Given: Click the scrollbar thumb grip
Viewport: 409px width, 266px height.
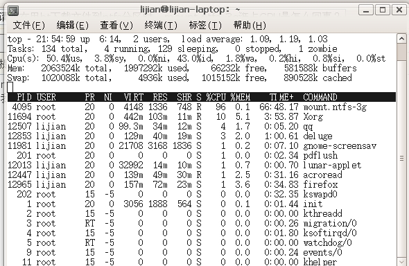Looking at the screenshot, I should 401,158.
